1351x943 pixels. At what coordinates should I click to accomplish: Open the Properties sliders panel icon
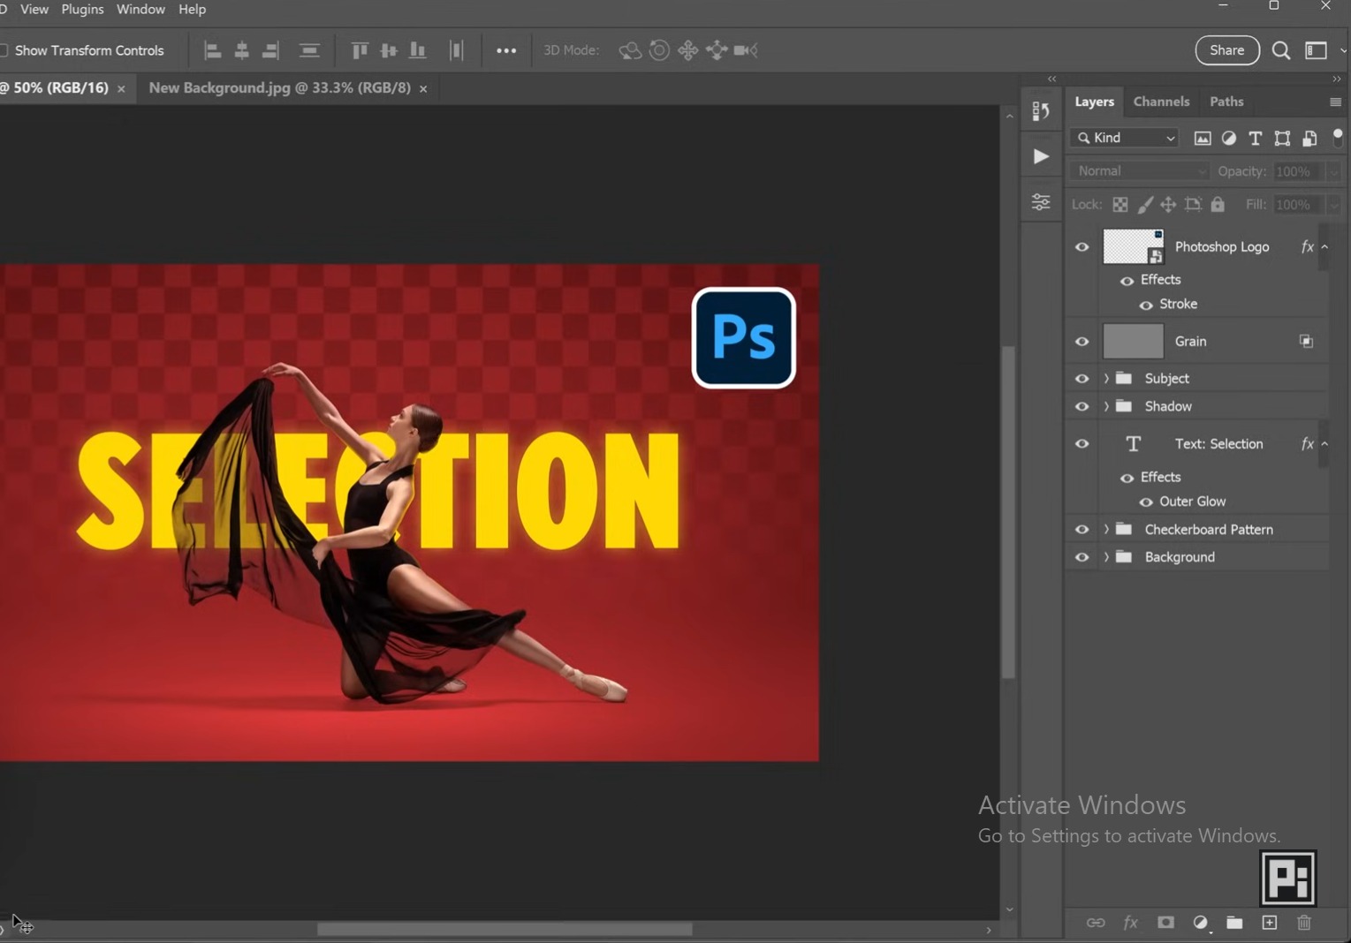(1041, 202)
